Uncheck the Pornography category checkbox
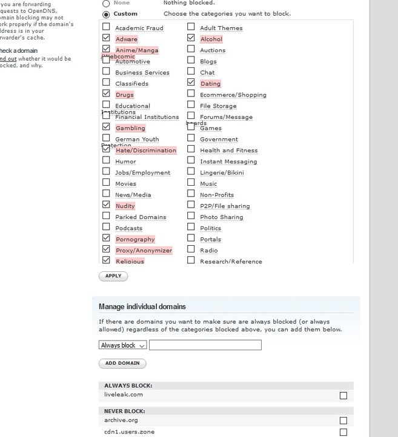398x437 pixels. tap(107, 239)
